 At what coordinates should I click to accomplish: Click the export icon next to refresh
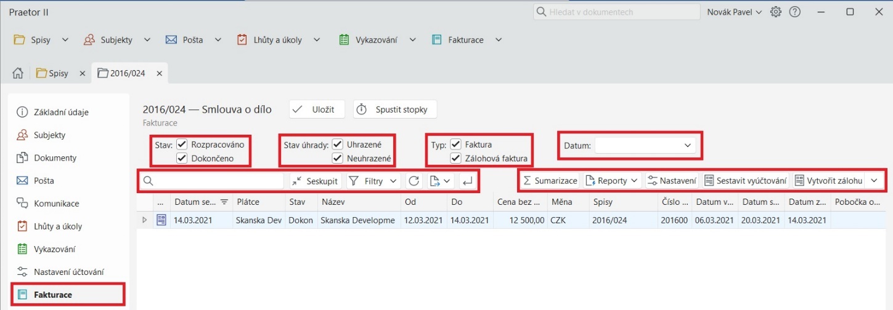tap(434, 181)
